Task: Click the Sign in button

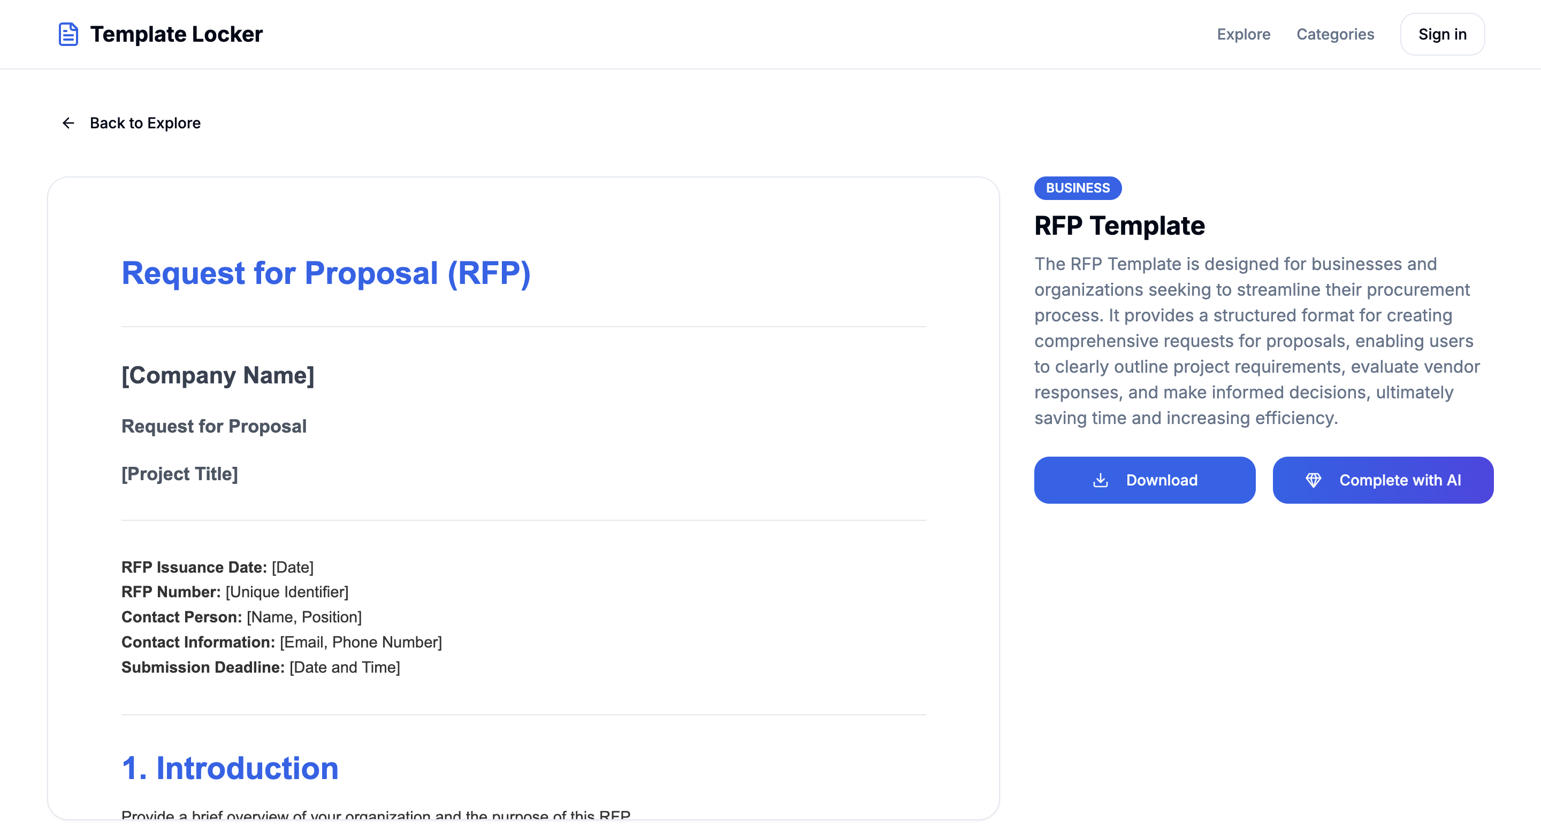Action: coord(1441,34)
